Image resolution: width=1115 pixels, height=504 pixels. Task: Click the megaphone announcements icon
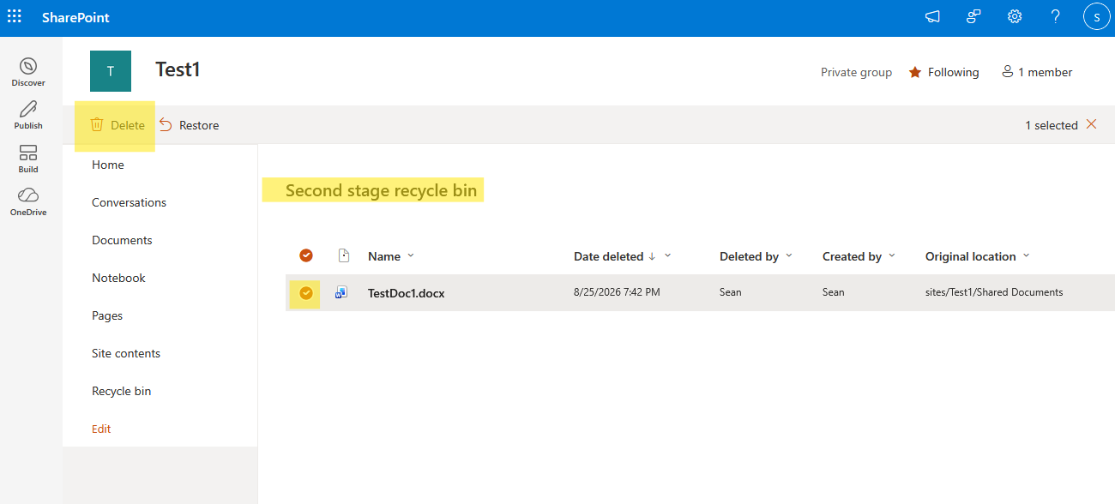click(x=932, y=17)
